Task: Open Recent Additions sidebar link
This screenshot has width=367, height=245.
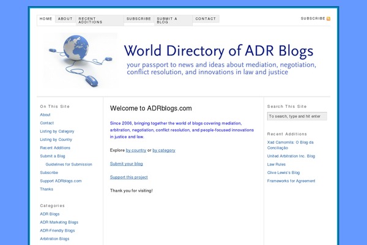Action: pos(55,148)
